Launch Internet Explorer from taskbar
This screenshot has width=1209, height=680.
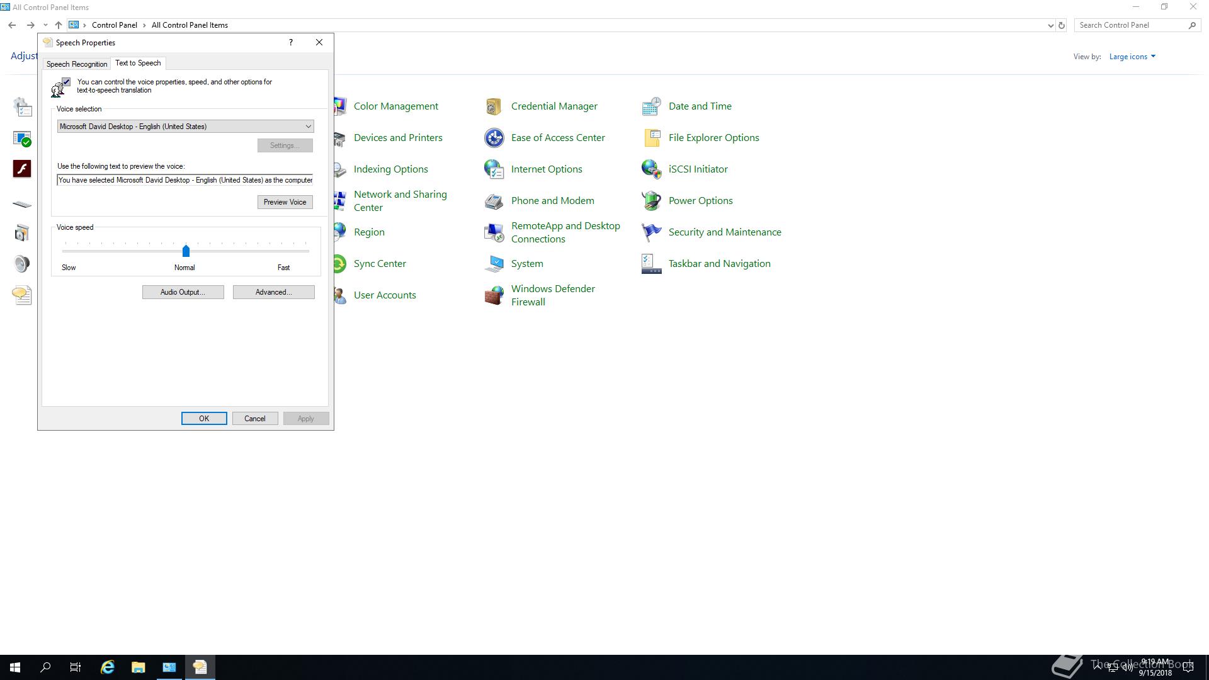coord(108,667)
